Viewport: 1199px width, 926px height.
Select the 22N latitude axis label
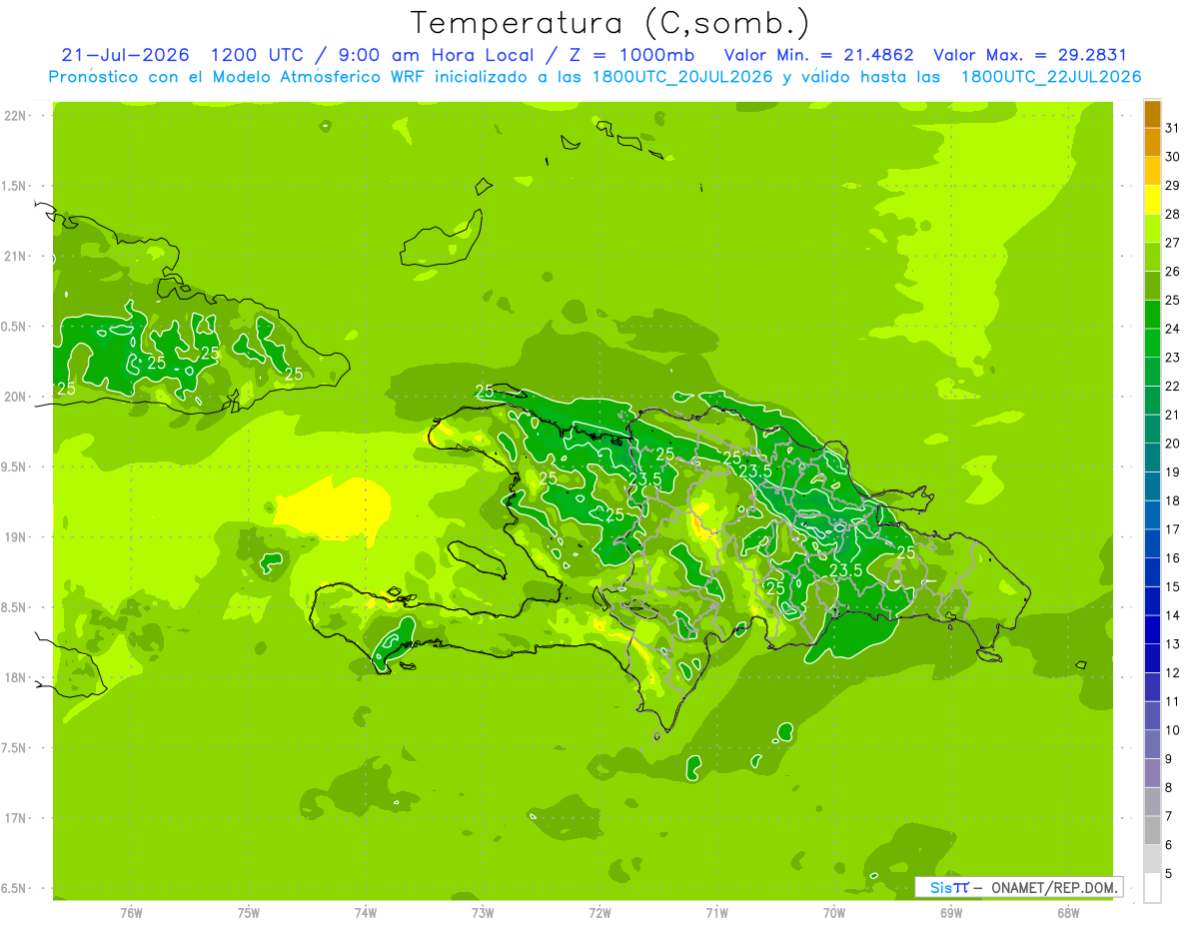(14, 116)
